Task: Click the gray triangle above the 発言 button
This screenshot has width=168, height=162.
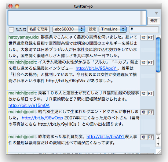Action: tap(156, 13)
